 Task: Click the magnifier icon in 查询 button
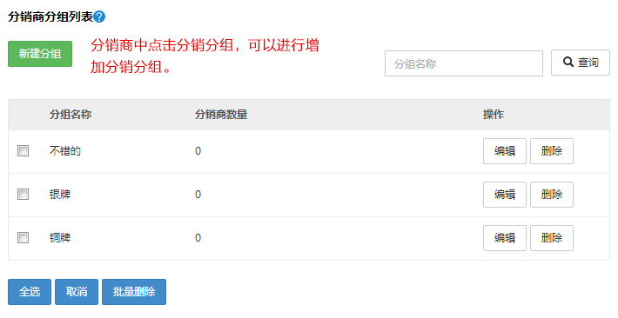click(568, 62)
